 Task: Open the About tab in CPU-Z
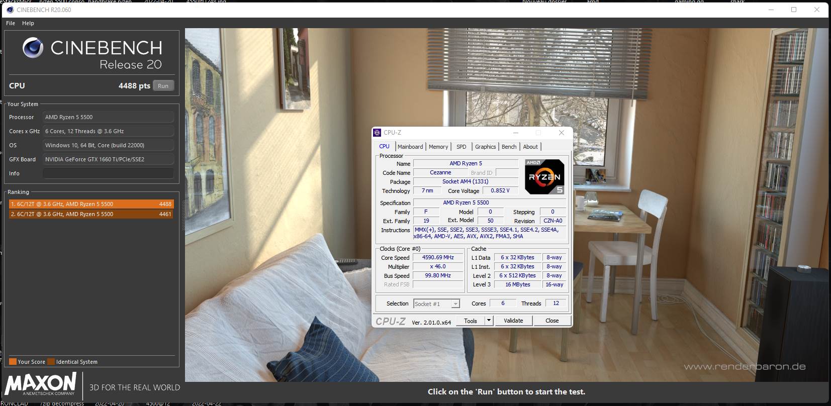[530, 147]
